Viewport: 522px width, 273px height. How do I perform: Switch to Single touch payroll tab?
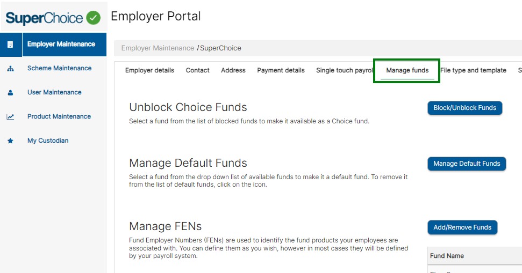(344, 70)
